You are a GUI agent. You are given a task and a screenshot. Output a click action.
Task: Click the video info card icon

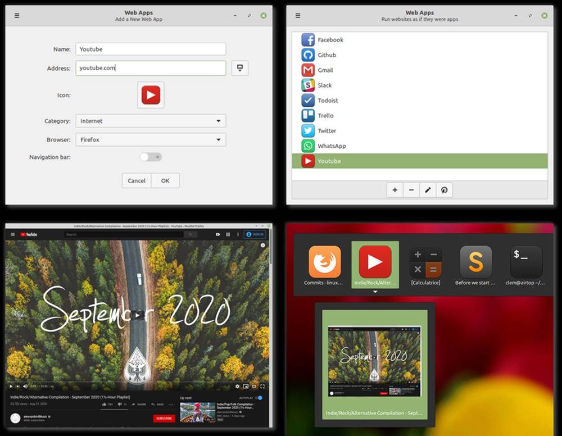point(262,246)
